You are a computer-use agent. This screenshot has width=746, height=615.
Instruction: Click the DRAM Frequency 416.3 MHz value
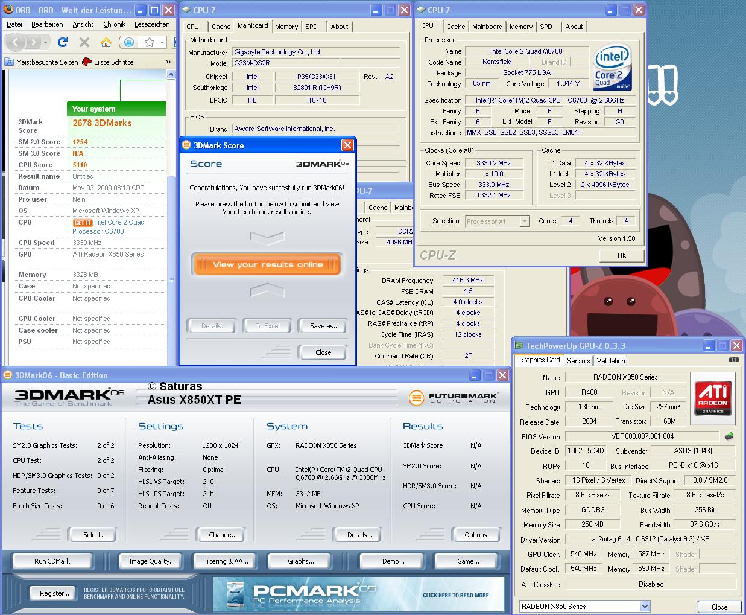click(468, 281)
